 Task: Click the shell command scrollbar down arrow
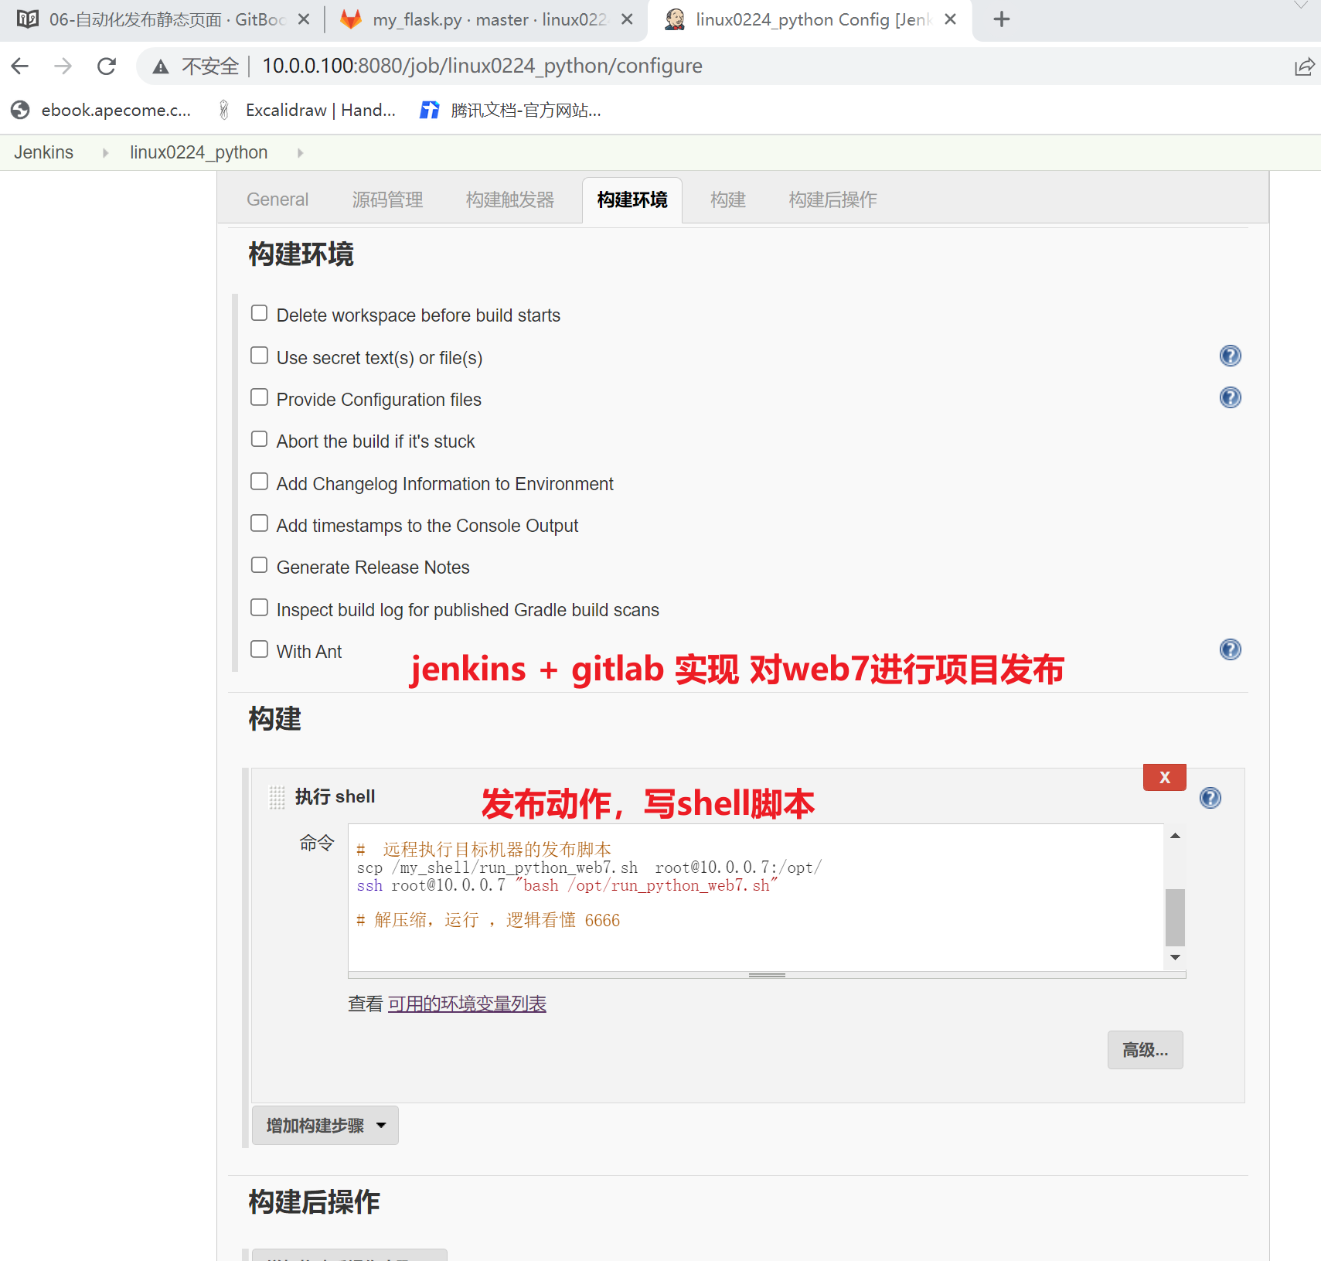coord(1175,958)
